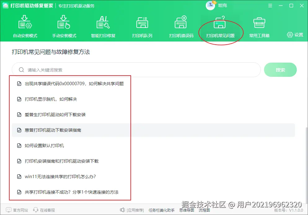Open 打印机队列 printer queue

(x=142, y=27)
